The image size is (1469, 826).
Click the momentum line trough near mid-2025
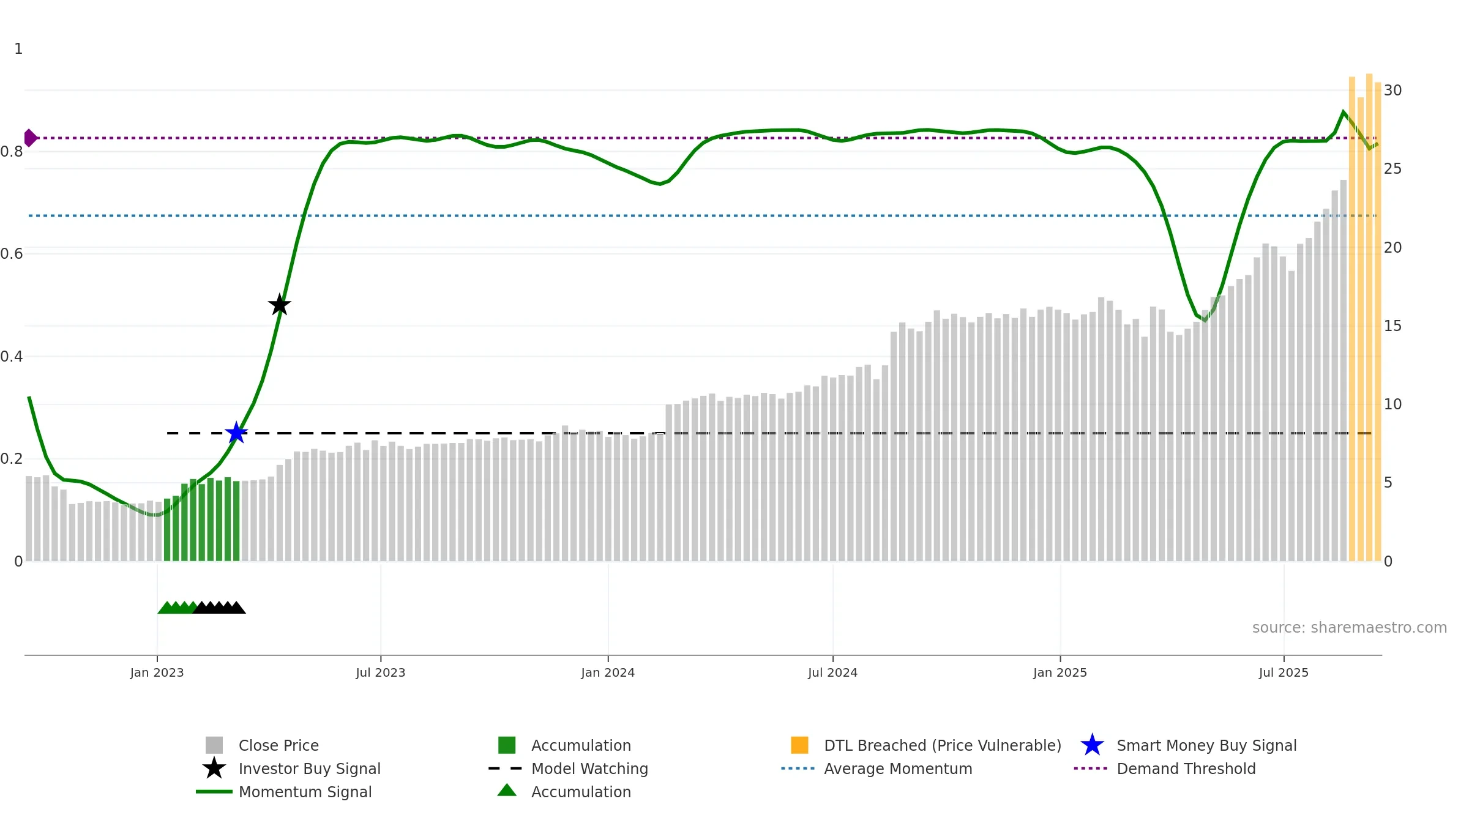tap(1205, 321)
